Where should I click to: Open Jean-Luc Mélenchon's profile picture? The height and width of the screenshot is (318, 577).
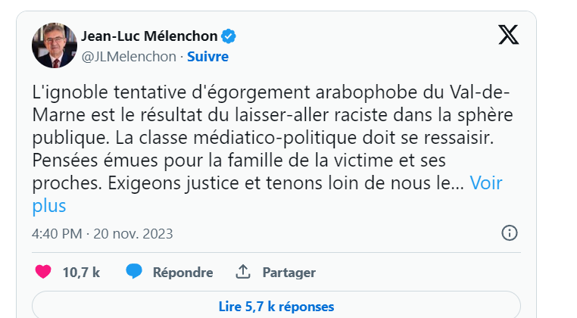click(54, 45)
